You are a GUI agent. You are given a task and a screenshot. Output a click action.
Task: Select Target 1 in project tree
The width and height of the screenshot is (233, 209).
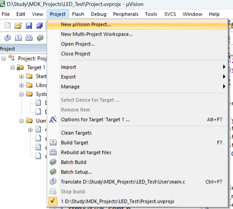click(x=36, y=67)
